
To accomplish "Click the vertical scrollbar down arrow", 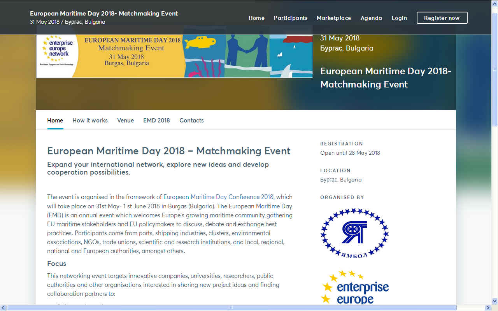I will [495, 301].
